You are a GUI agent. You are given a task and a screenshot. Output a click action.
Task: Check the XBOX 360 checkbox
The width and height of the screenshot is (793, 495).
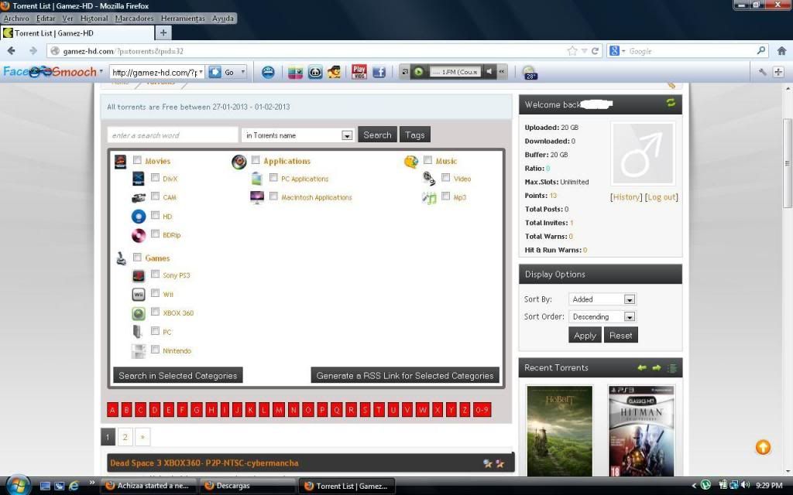[155, 312]
